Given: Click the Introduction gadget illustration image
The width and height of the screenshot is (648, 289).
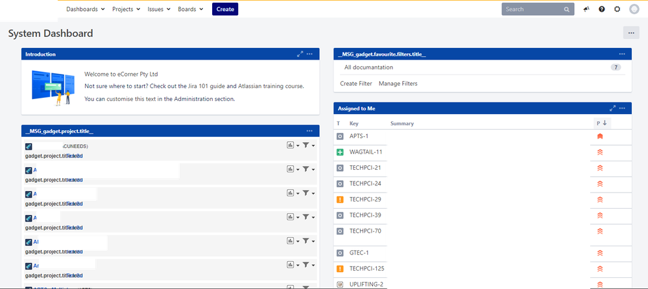Looking at the screenshot, I should 53,87.
